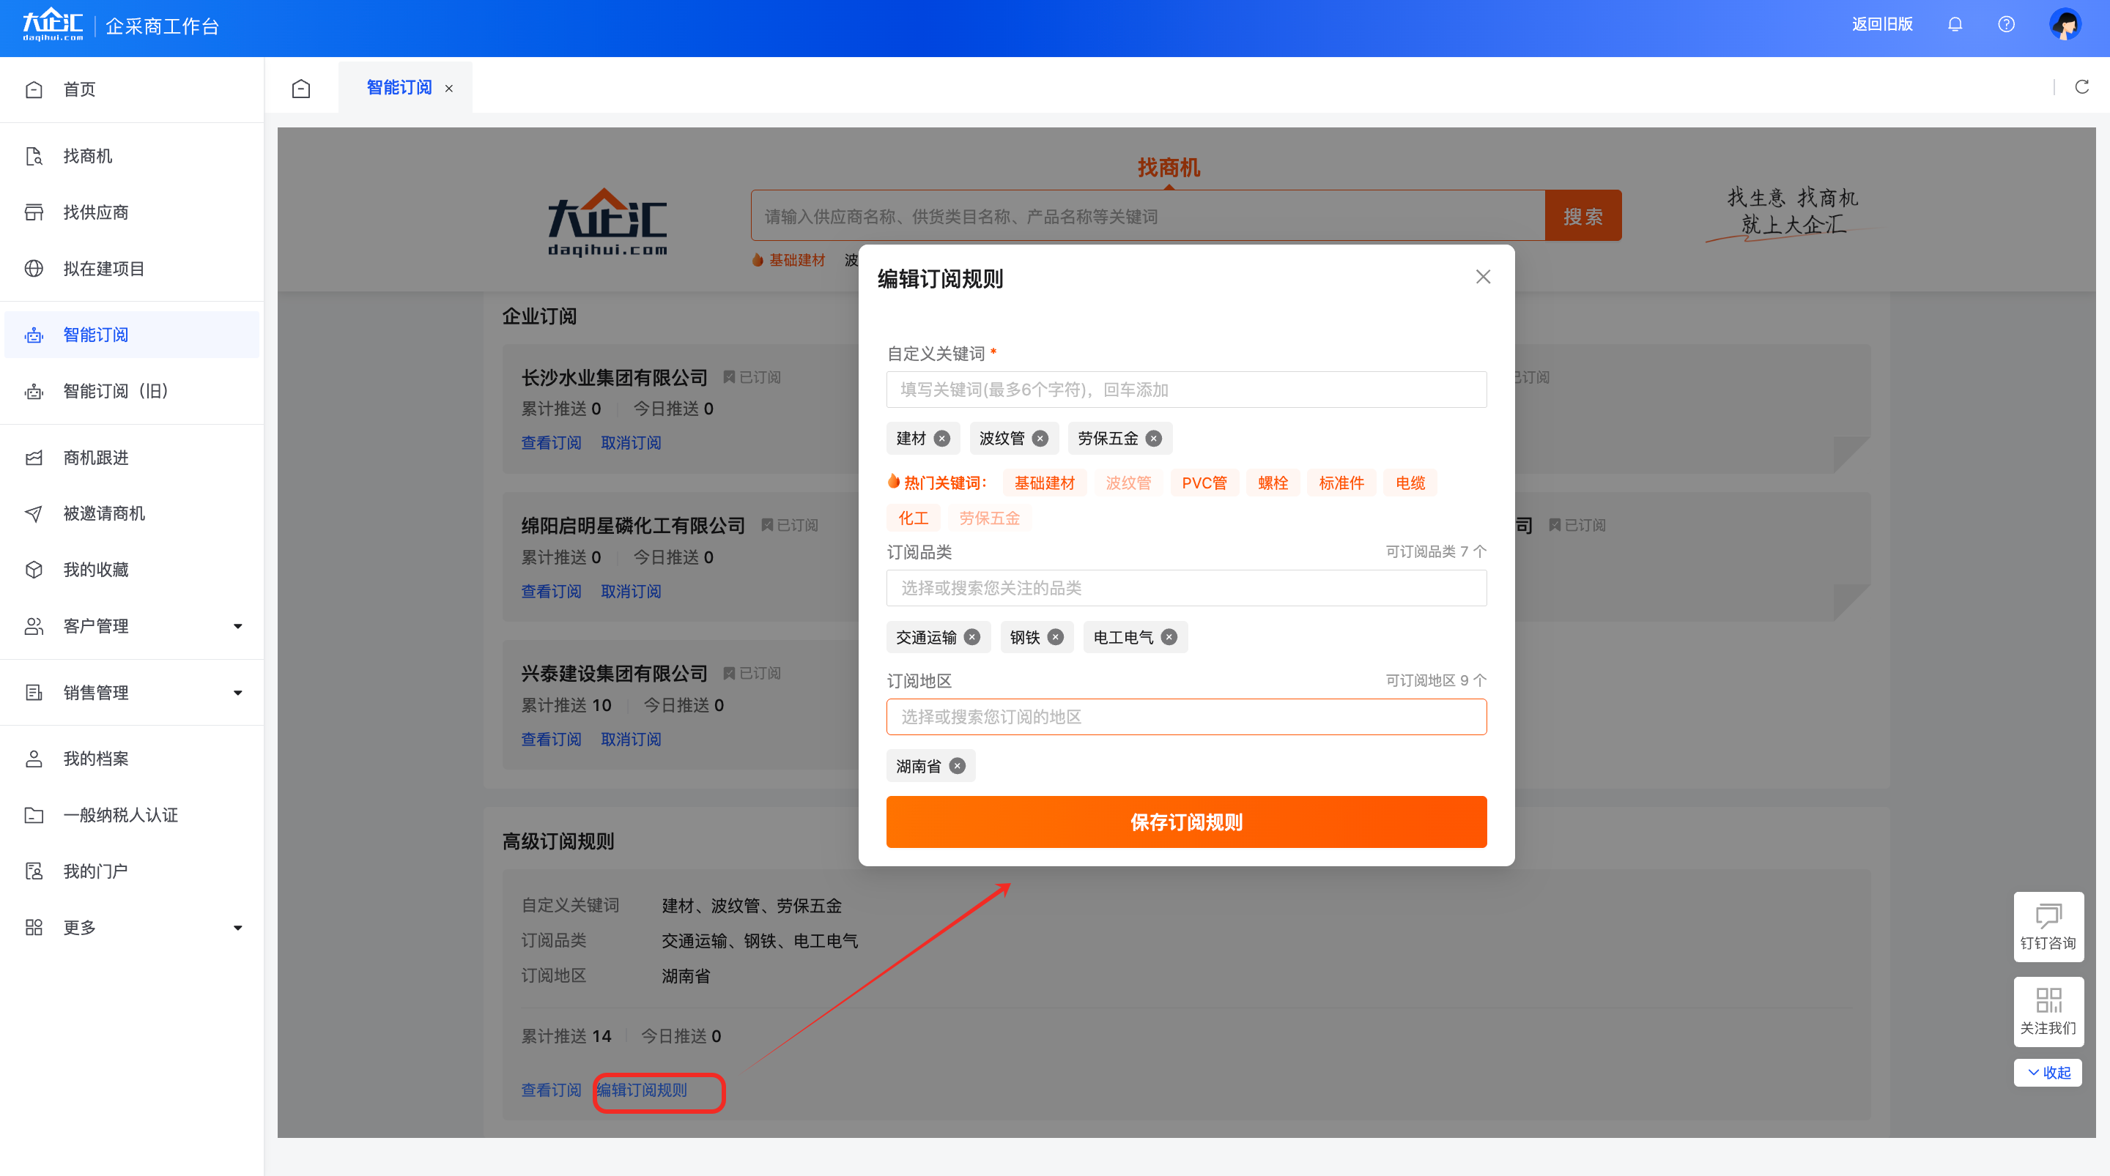2110x1176 pixels.
Task: Collapse floating panel with 收起
Action: 2048,1072
